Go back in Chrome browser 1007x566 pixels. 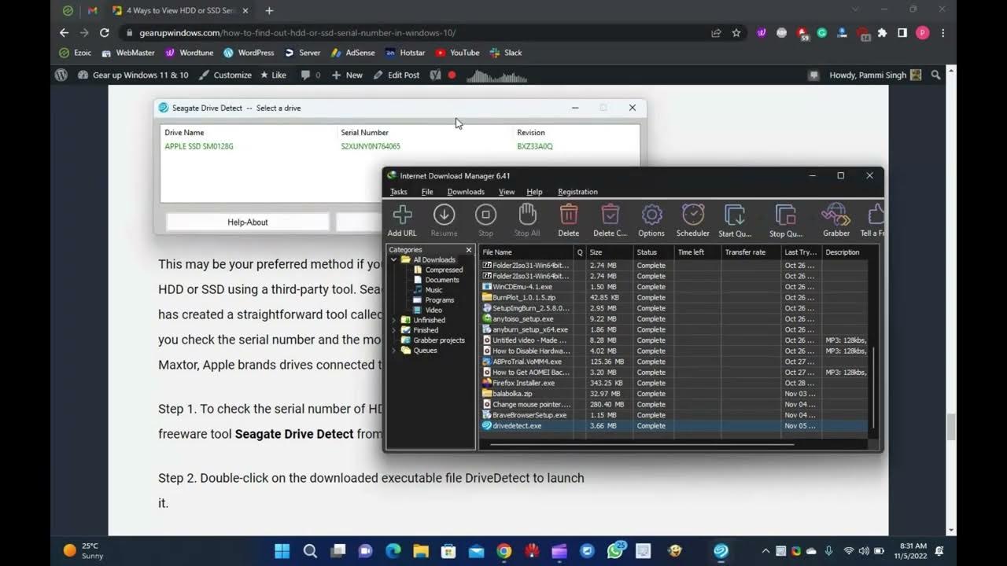pos(65,33)
